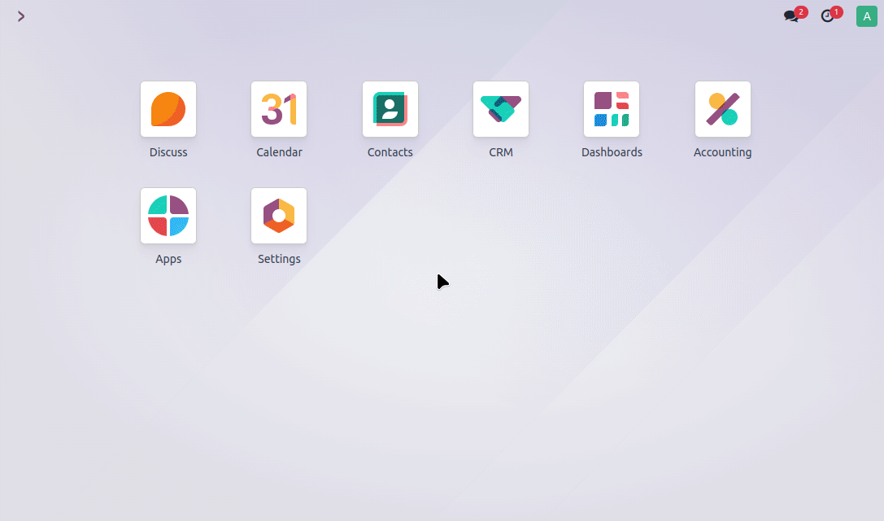The width and height of the screenshot is (884, 521).
Task: Click the "Apps" text label
Action: pyautogui.click(x=168, y=259)
